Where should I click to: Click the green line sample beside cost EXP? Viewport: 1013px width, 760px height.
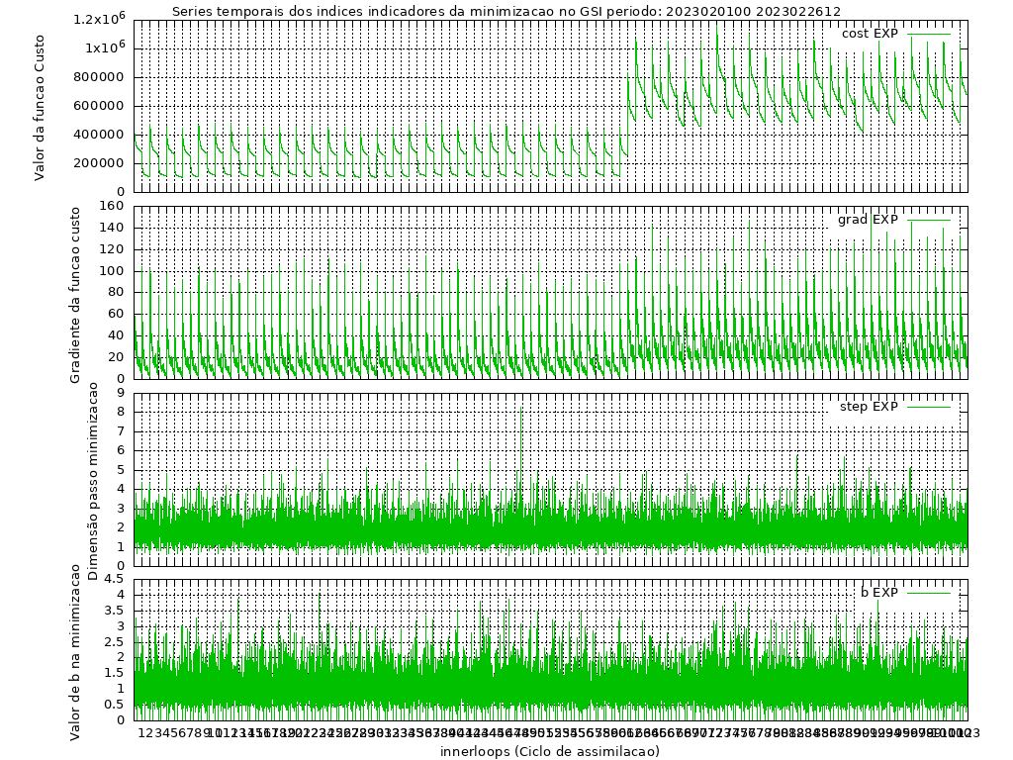click(x=929, y=34)
